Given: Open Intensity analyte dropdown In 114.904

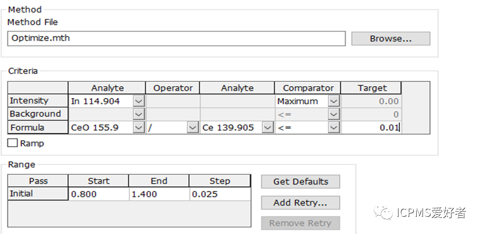Looking at the screenshot, I should click(x=139, y=101).
